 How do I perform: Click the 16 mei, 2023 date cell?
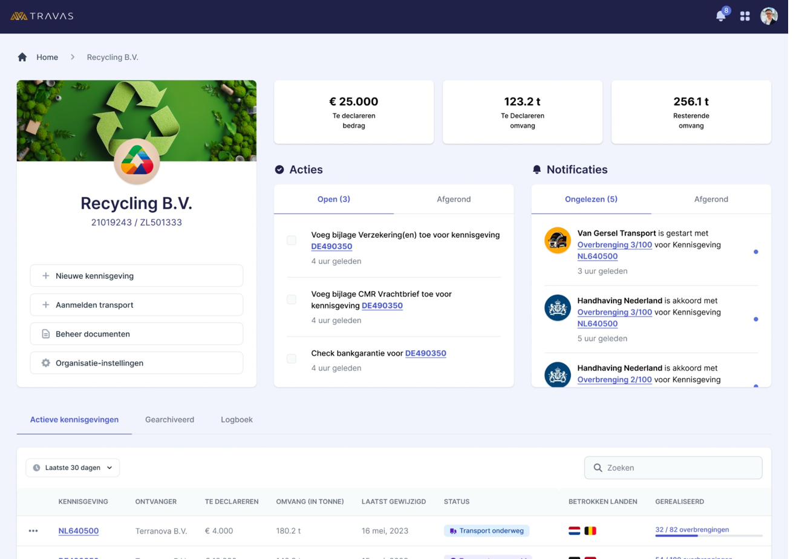coord(389,536)
